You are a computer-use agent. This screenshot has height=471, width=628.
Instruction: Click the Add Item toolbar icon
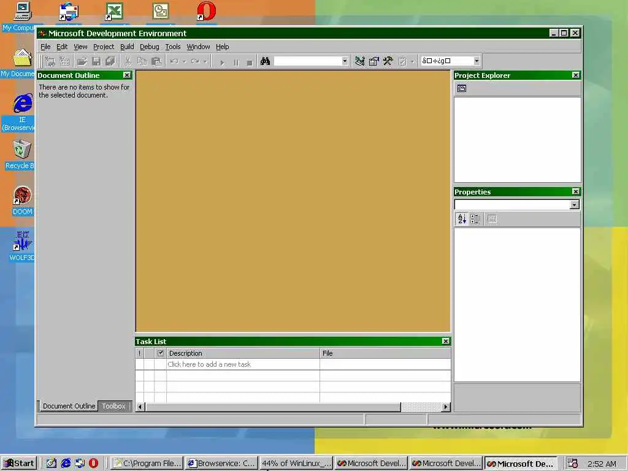[x=64, y=61]
